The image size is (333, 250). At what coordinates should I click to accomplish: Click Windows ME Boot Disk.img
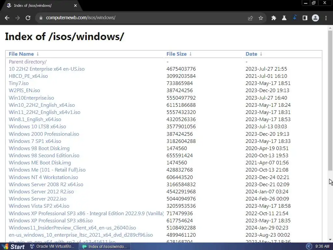[40, 163]
